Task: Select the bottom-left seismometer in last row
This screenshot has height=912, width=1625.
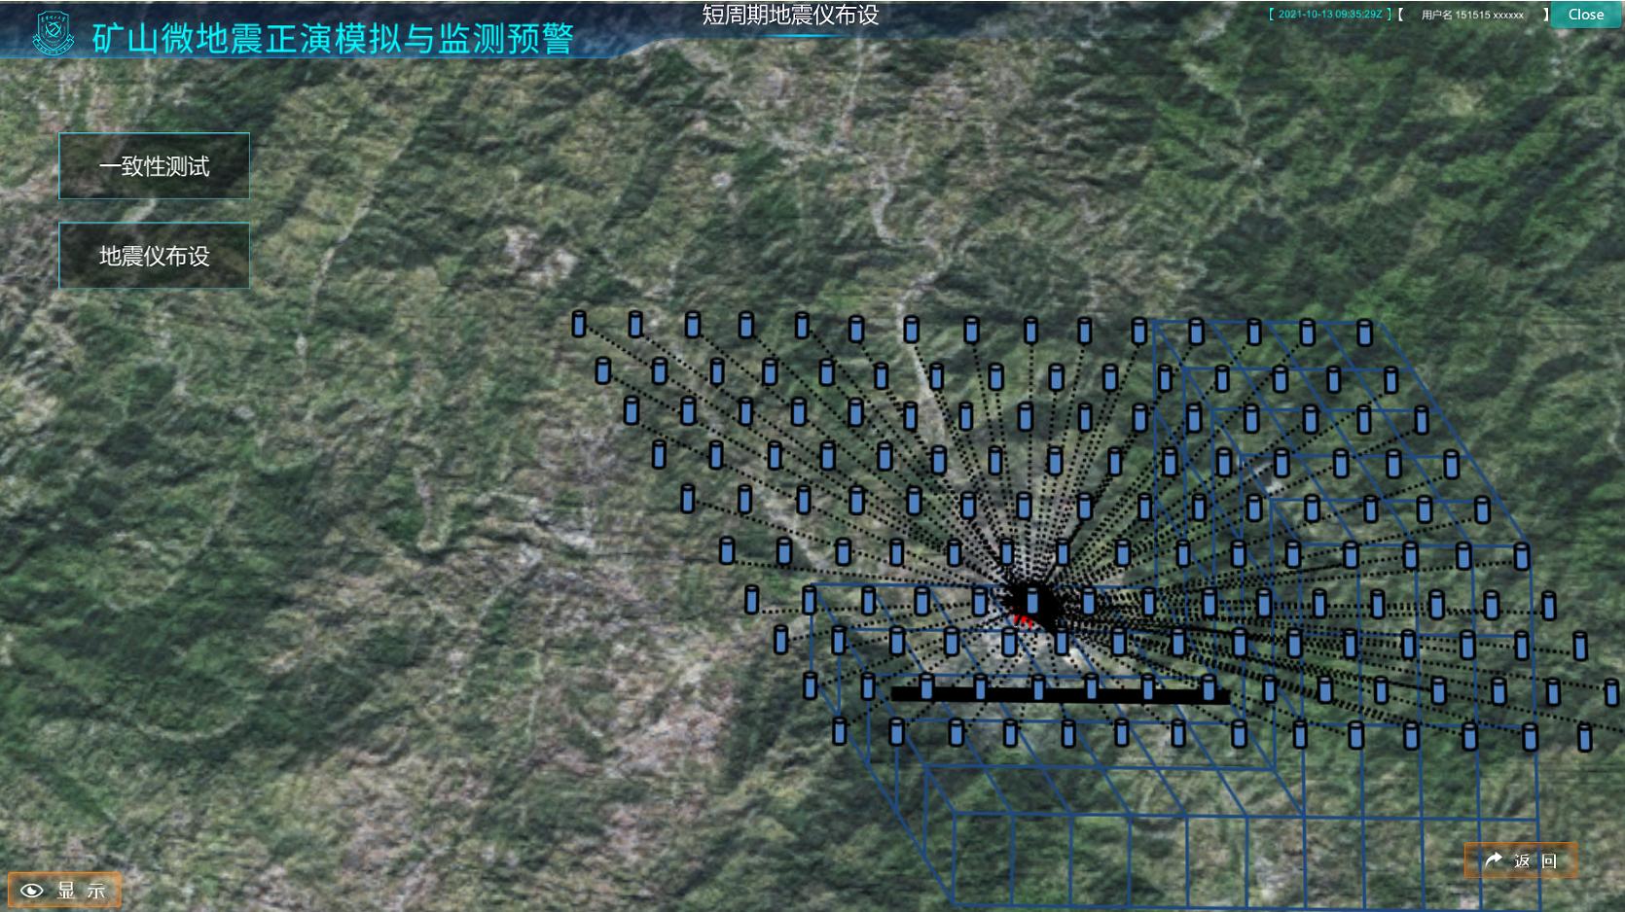Action: pyautogui.click(x=840, y=731)
